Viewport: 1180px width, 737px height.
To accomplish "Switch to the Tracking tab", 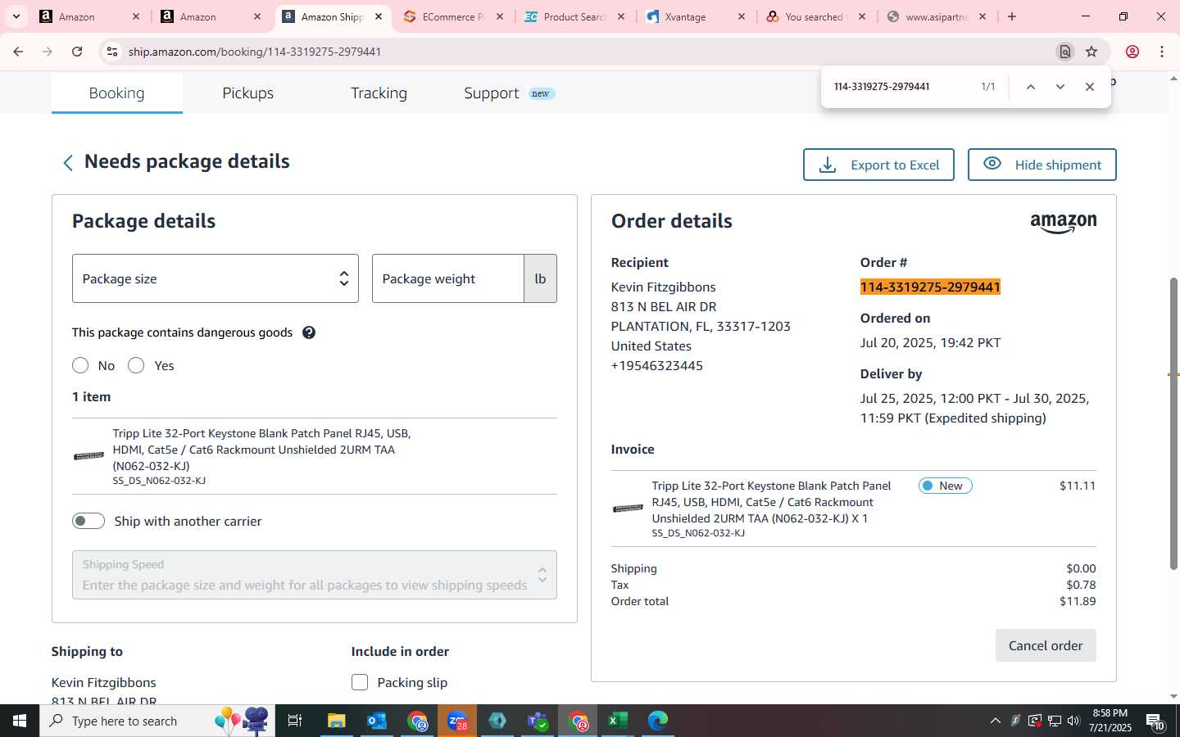I will [379, 93].
